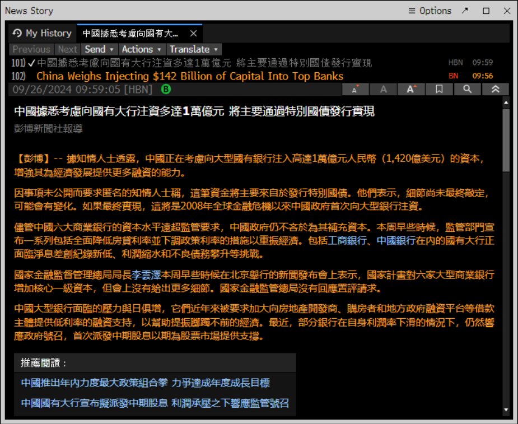
Task: Switch to the My History tab
Action: (x=43, y=33)
